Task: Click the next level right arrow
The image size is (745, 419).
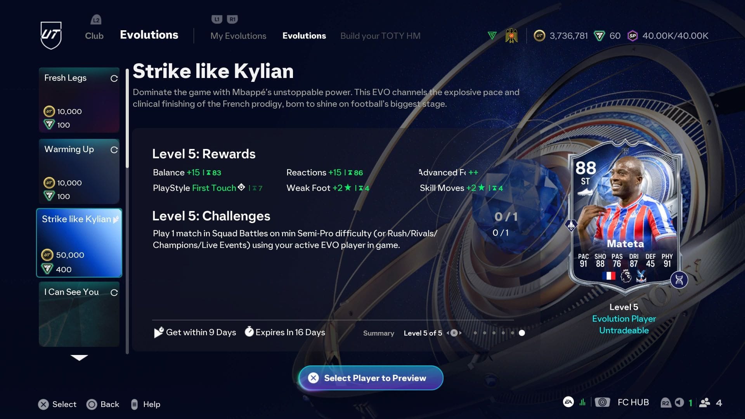Action: coord(461,333)
